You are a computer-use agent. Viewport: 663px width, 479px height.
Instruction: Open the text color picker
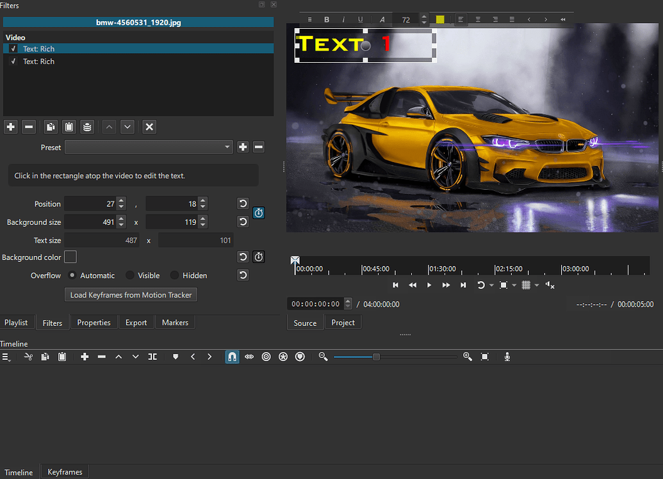[440, 19]
